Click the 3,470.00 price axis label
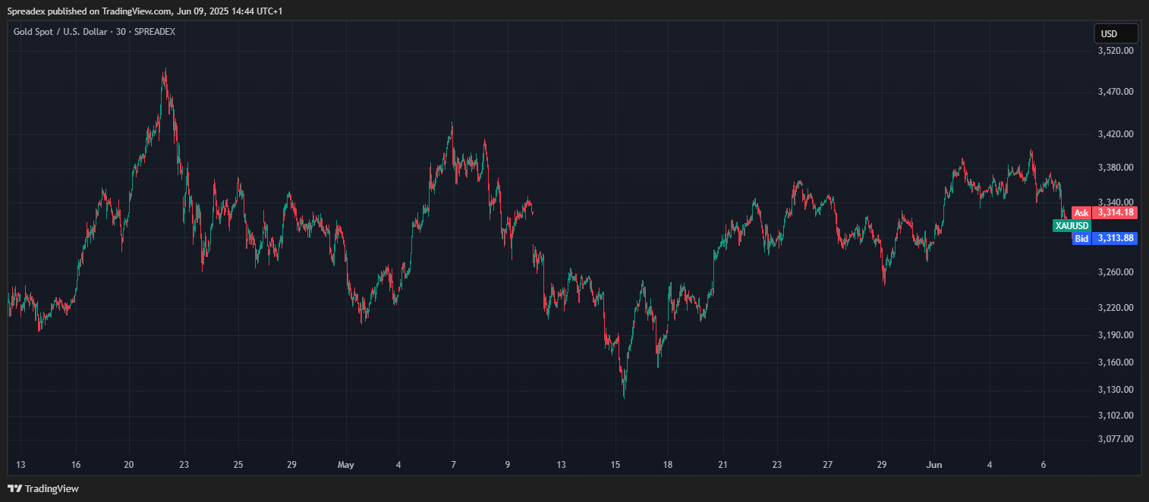The height and width of the screenshot is (502, 1149). click(1116, 92)
